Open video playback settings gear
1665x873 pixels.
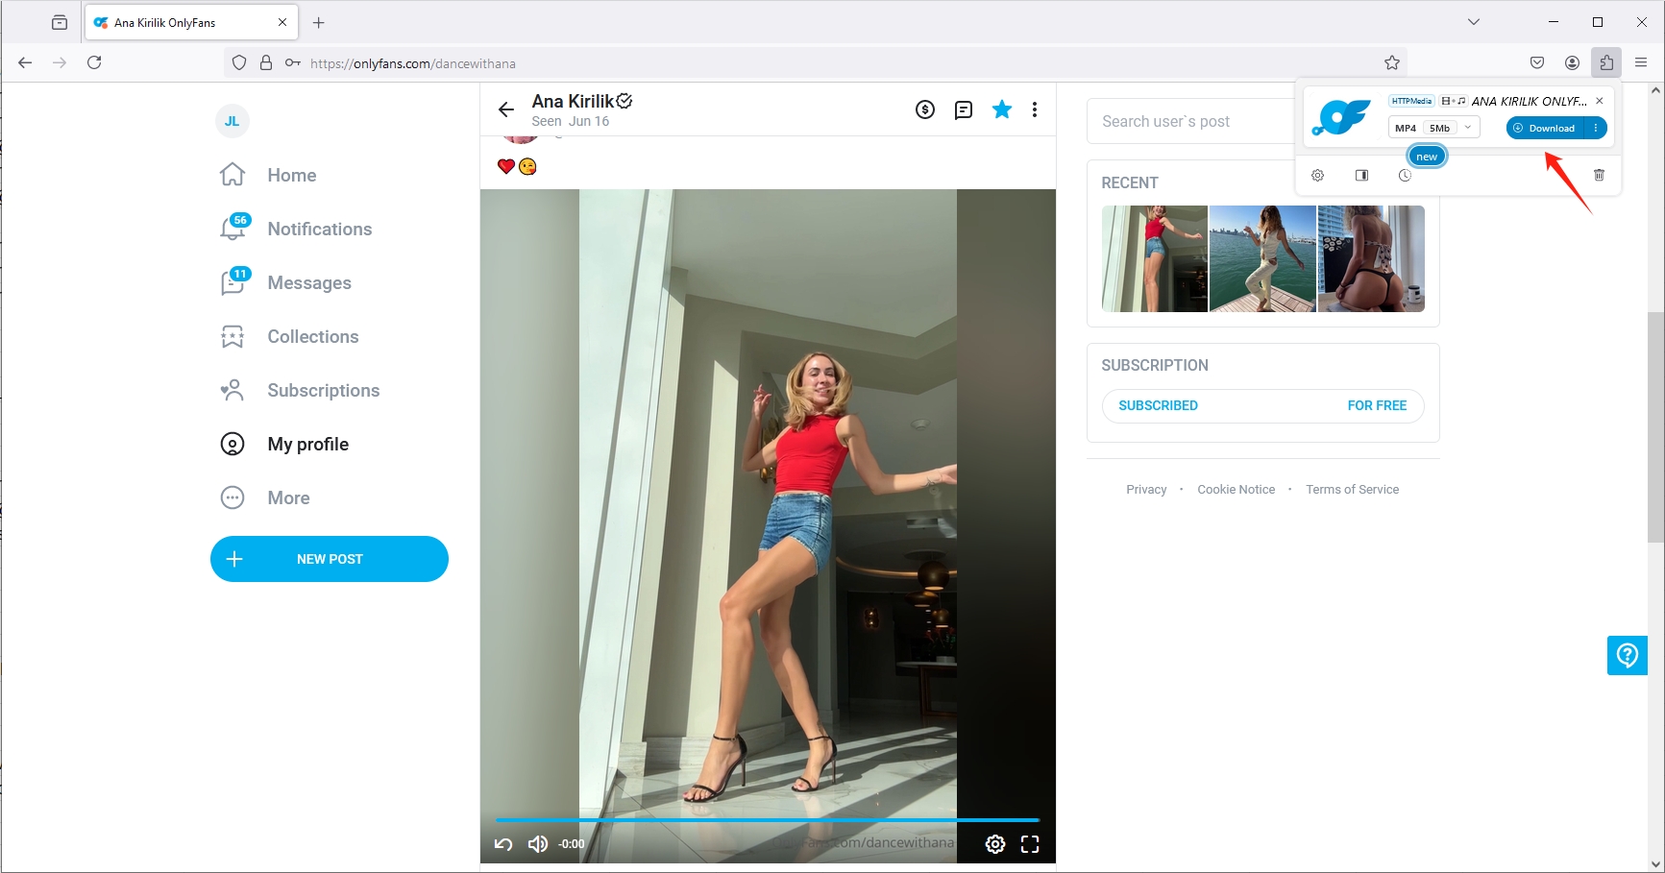[994, 843]
